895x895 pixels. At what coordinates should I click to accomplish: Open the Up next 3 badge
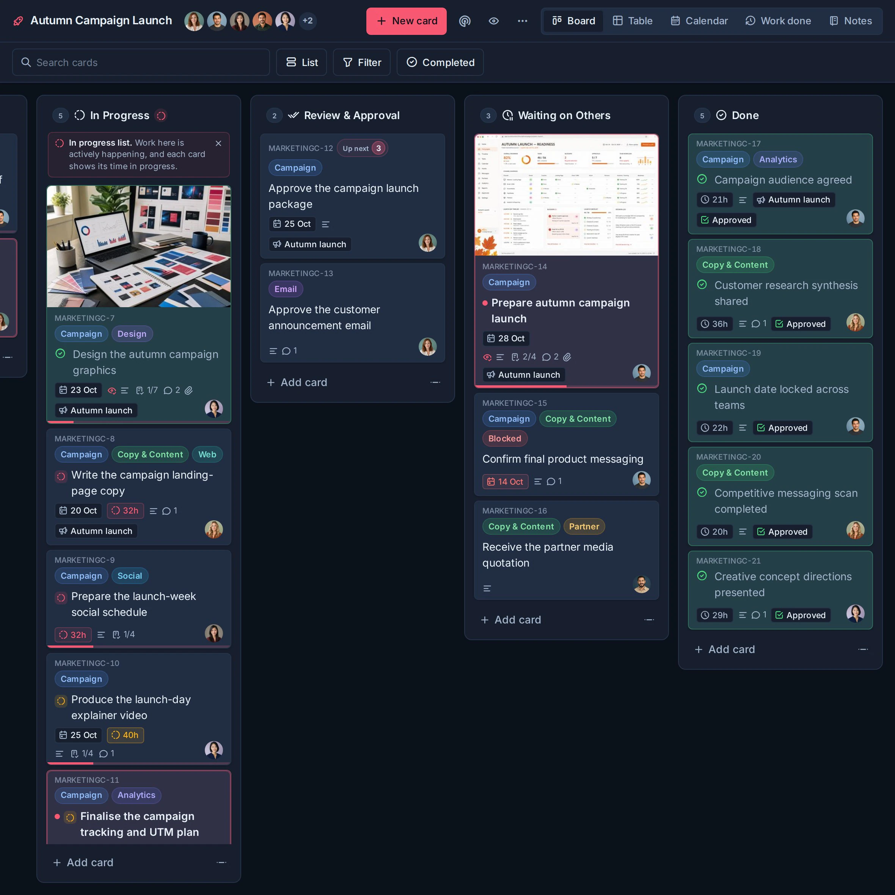click(x=362, y=148)
